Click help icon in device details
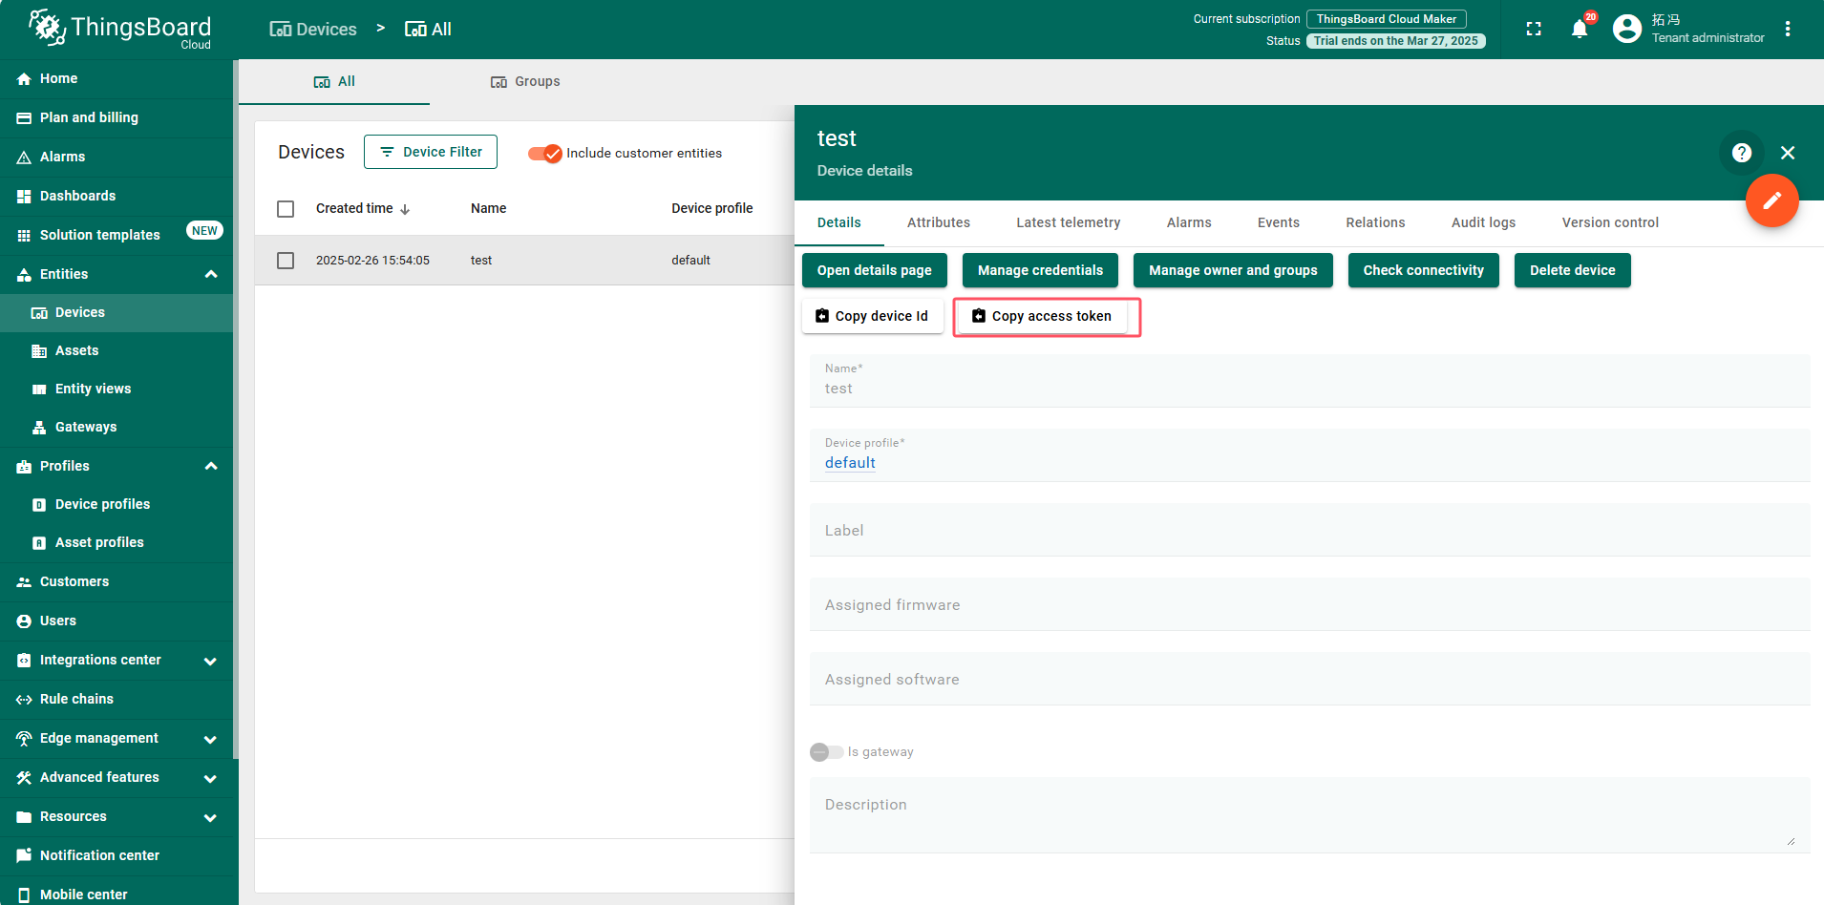The image size is (1824, 905). [x=1742, y=153]
